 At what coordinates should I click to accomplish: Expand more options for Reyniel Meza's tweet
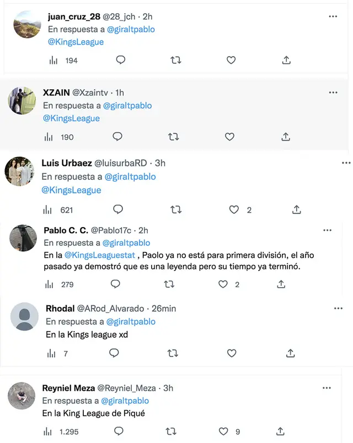[x=333, y=388]
